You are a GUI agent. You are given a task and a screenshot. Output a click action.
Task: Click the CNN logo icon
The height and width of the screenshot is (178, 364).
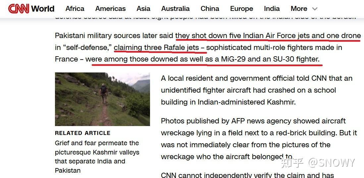click(x=19, y=9)
